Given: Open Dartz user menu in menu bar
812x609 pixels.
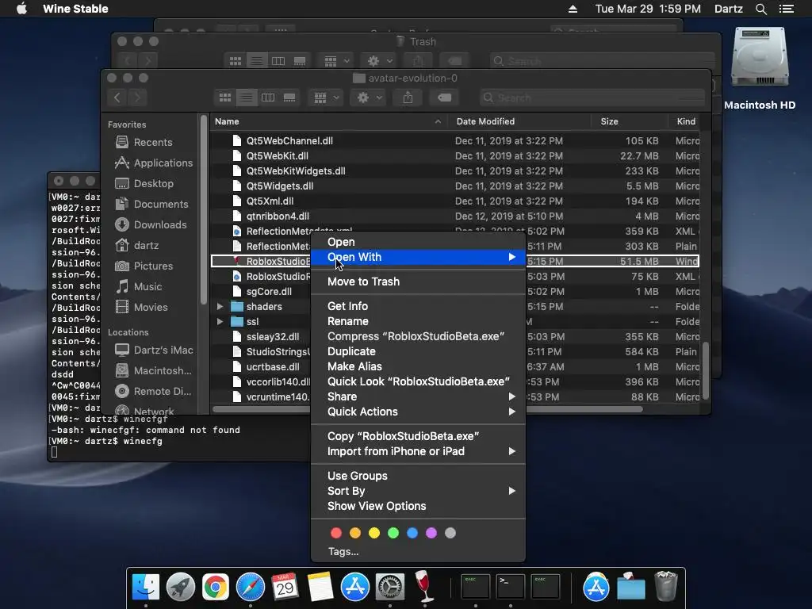Looking at the screenshot, I should point(728,9).
